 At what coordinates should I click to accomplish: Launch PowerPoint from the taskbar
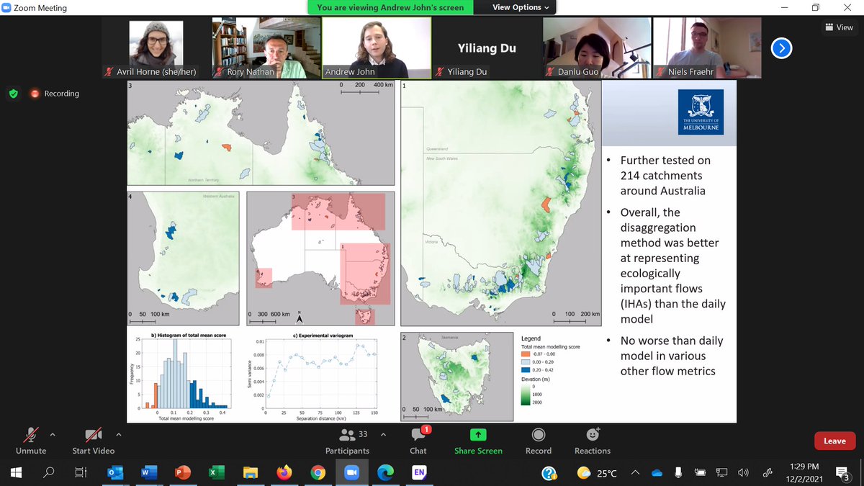click(x=182, y=473)
